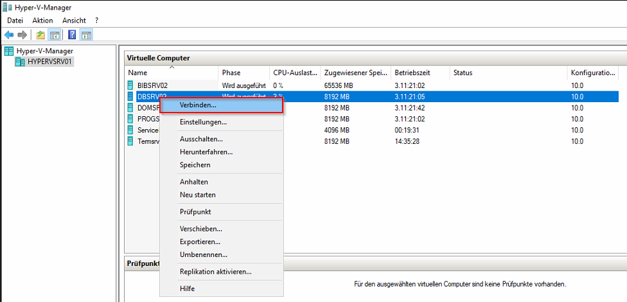The width and height of the screenshot is (627, 302).
Task: Sort by Konfiguratio... column header
Action: pos(593,73)
